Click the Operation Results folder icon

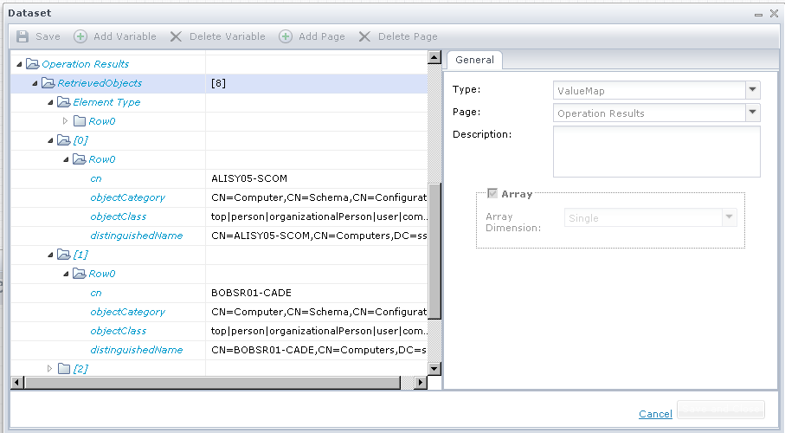(33, 64)
